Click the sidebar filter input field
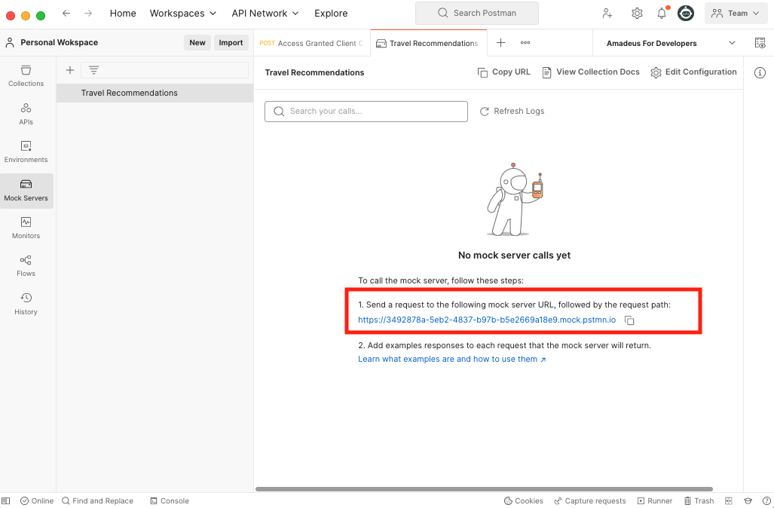 coord(164,70)
